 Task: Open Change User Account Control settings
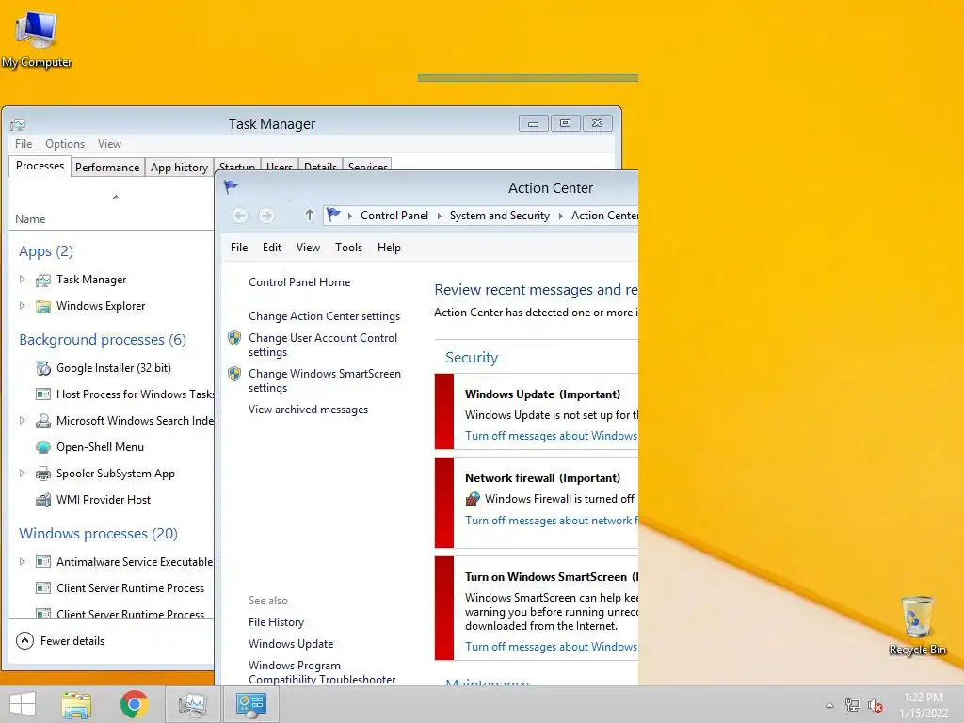coord(323,345)
